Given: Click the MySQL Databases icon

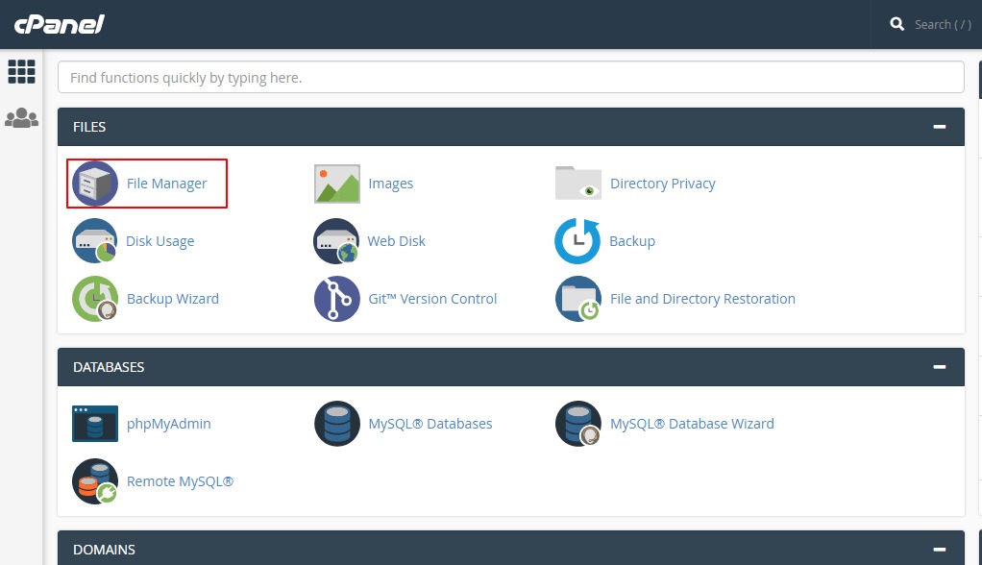Looking at the screenshot, I should (x=337, y=424).
